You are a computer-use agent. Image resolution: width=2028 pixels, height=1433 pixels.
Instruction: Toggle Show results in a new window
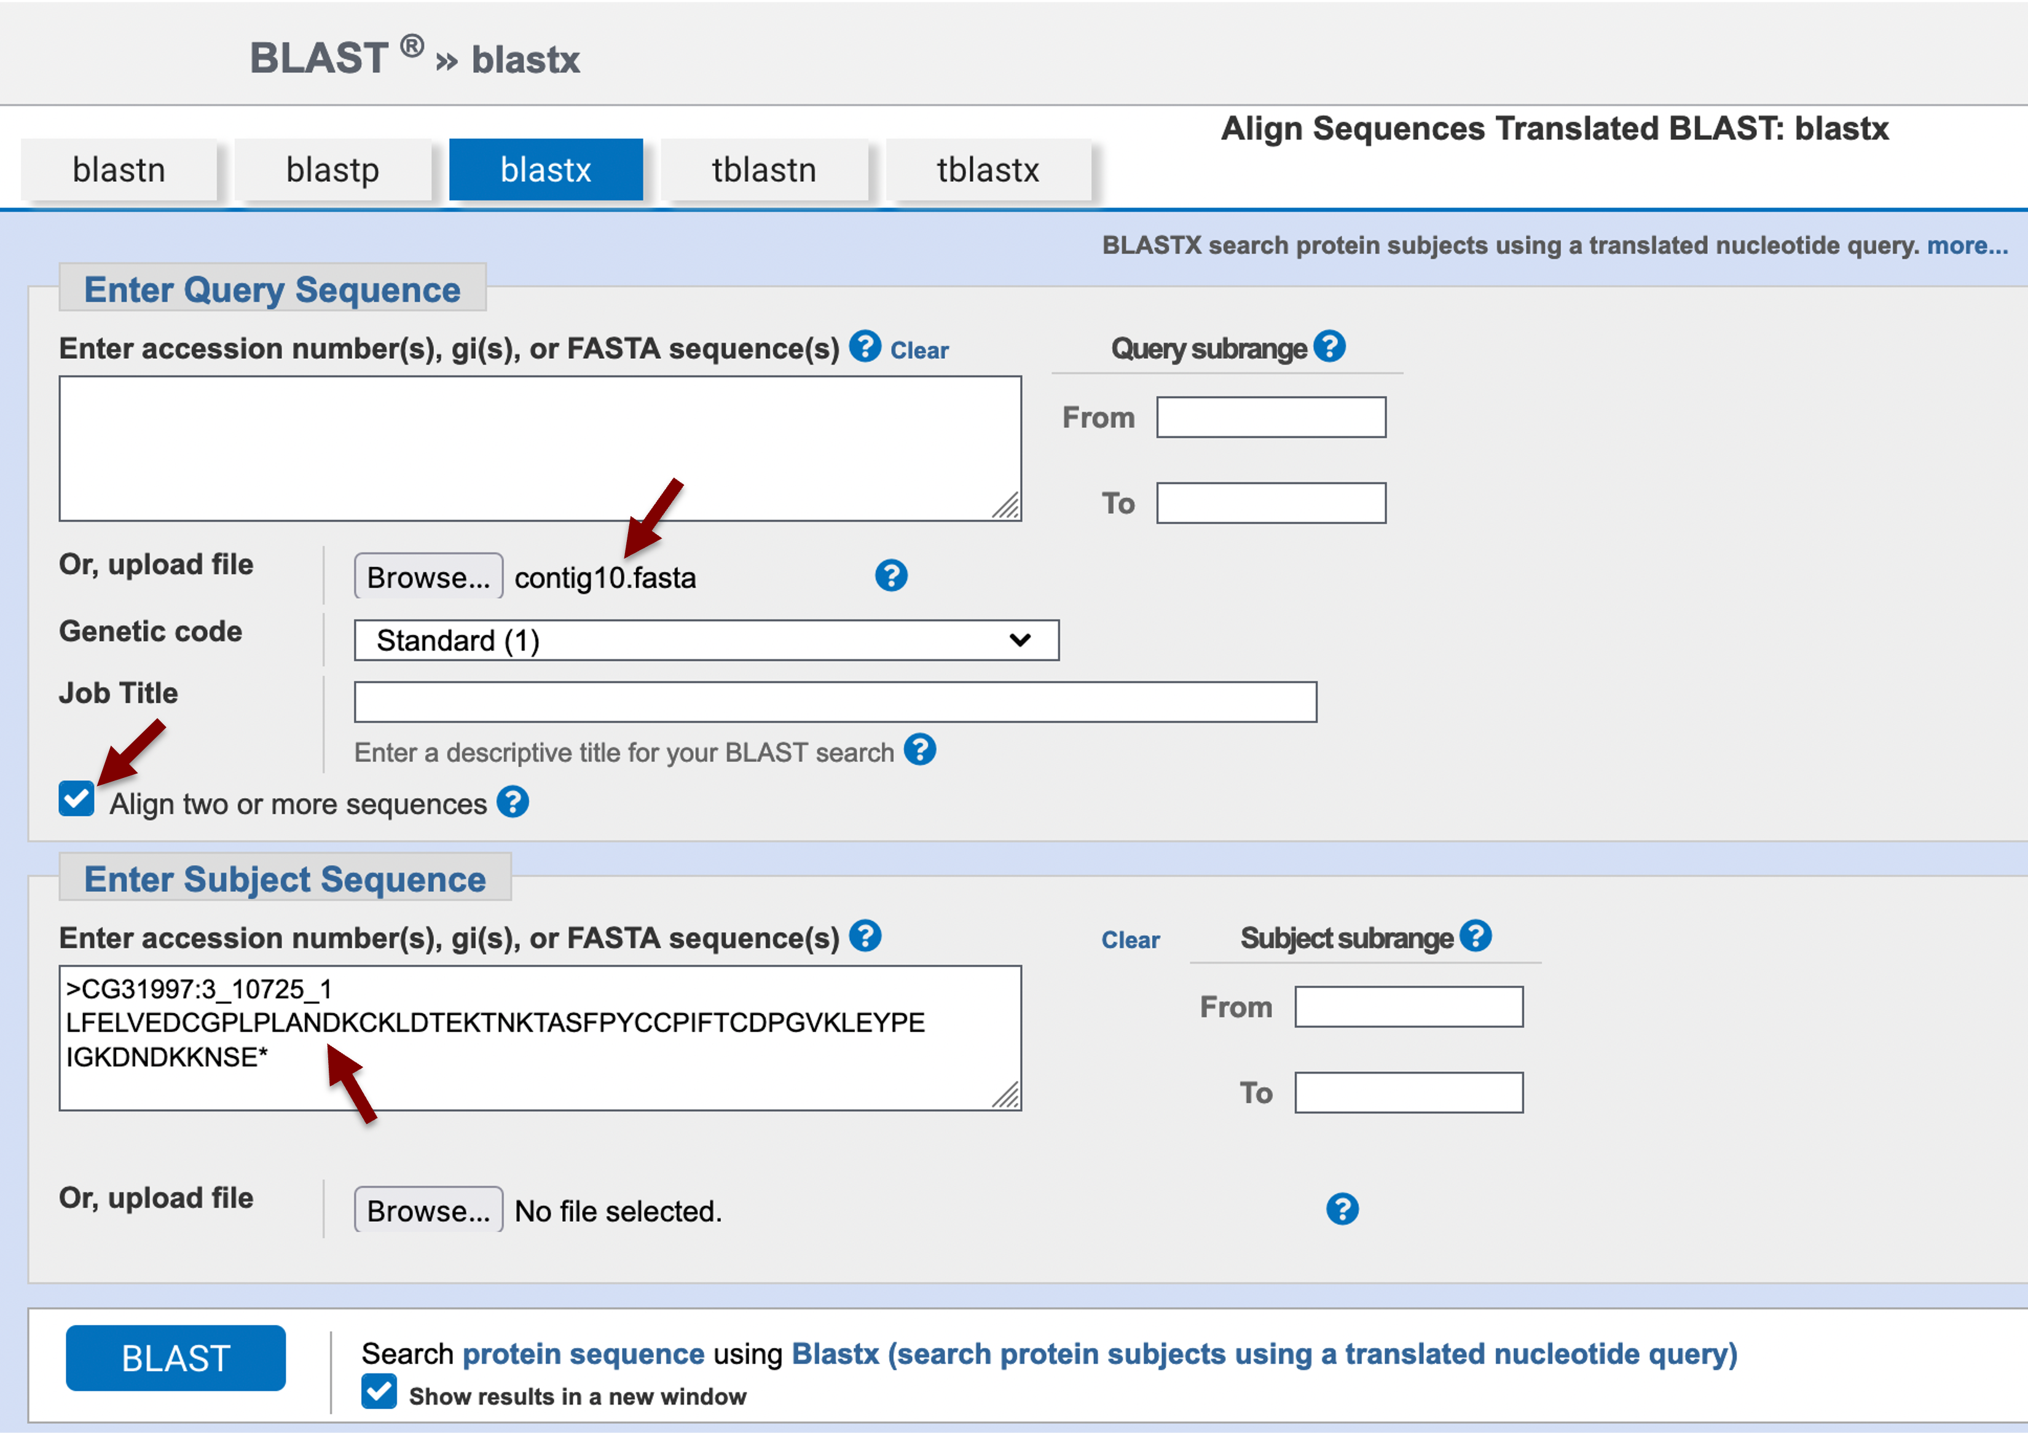point(379,1391)
